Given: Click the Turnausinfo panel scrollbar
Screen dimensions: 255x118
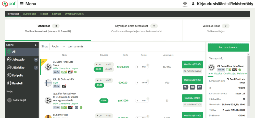Looking at the screenshot, I should (x=248, y=81).
